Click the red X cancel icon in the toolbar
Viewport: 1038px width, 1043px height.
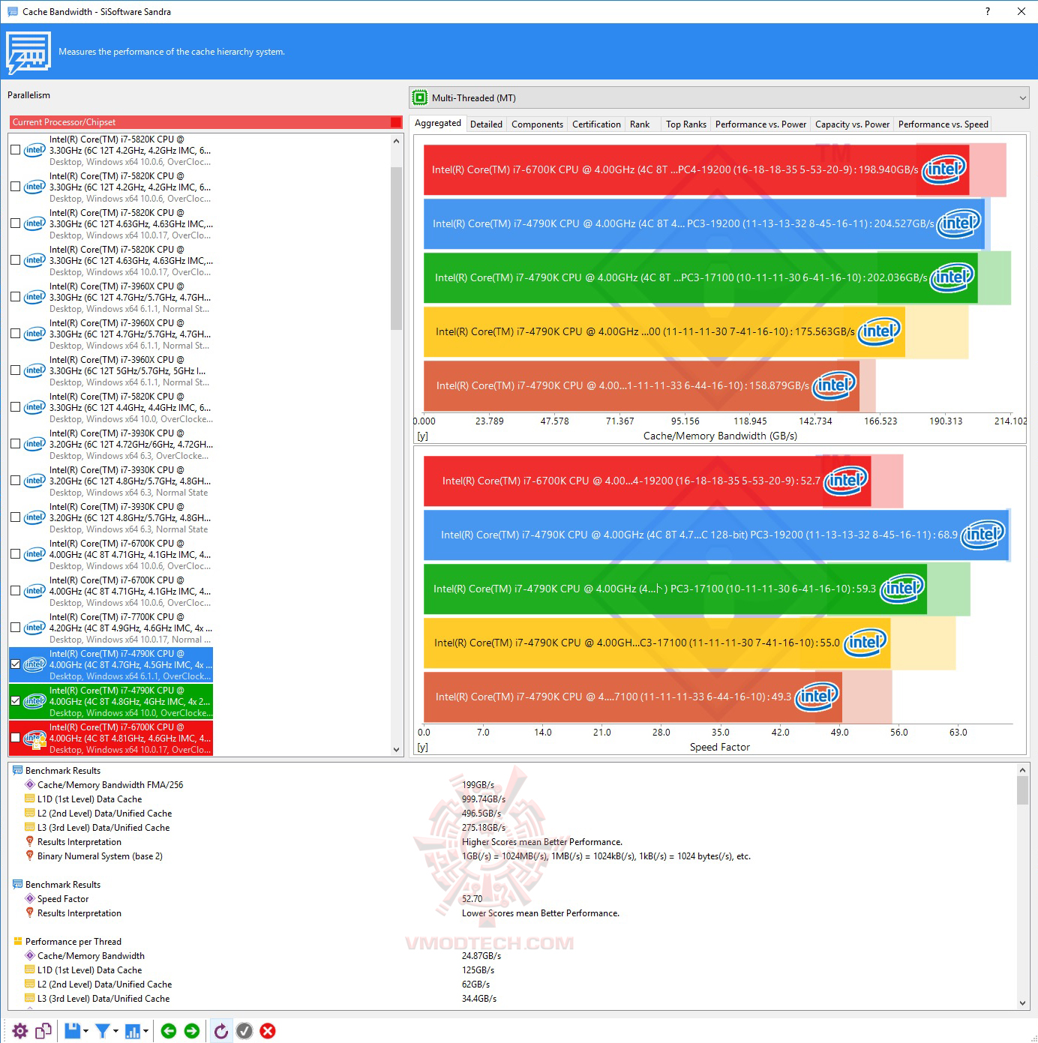coord(268,1031)
